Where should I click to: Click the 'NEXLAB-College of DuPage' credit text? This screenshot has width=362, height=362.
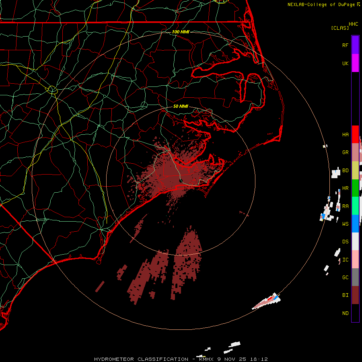tap(321, 4)
